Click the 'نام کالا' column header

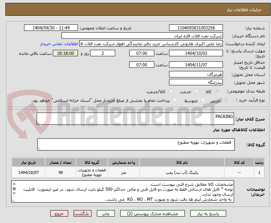click(182, 162)
